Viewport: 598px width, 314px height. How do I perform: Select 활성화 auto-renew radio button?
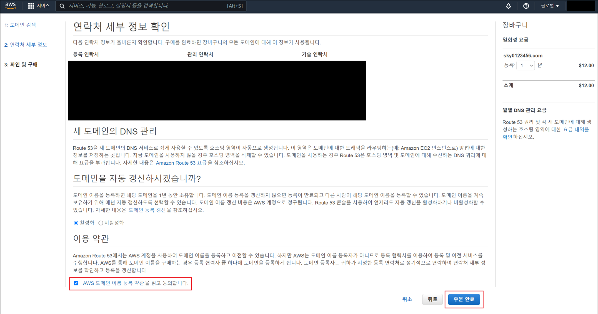coord(76,223)
